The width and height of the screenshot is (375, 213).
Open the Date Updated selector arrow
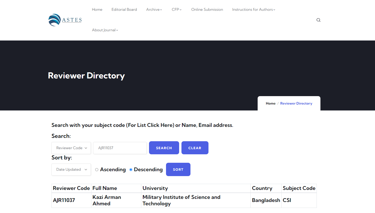(86, 169)
